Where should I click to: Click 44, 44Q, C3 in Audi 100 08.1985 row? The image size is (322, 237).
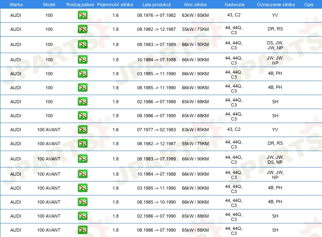click(234, 88)
